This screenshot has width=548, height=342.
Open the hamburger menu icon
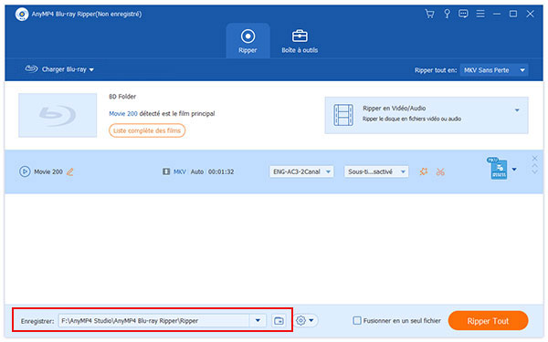pyautogui.click(x=480, y=14)
